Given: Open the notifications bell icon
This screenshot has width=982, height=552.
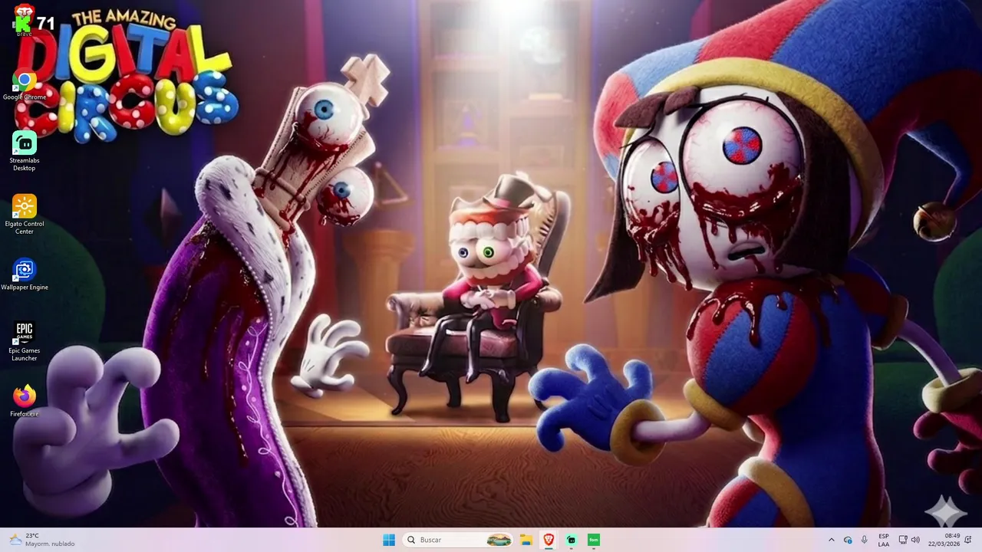Looking at the screenshot, I should [x=968, y=540].
